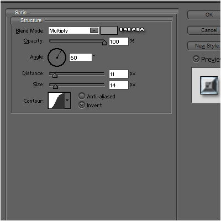Enable the Anti-aliased checkbox

coord(82,96)
